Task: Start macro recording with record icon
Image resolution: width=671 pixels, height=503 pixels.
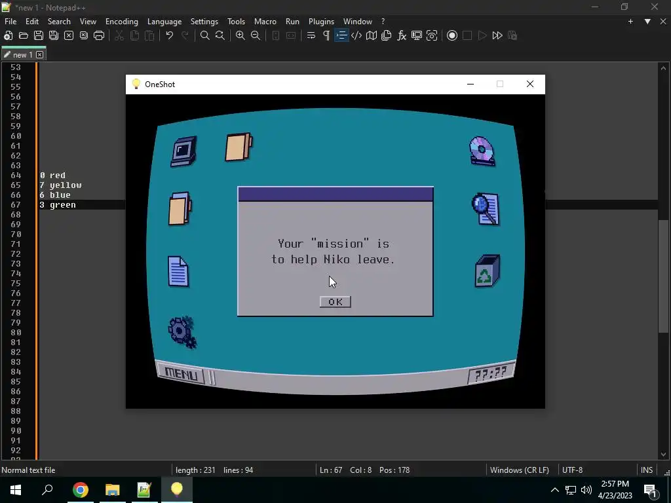Action: [452, 35]
